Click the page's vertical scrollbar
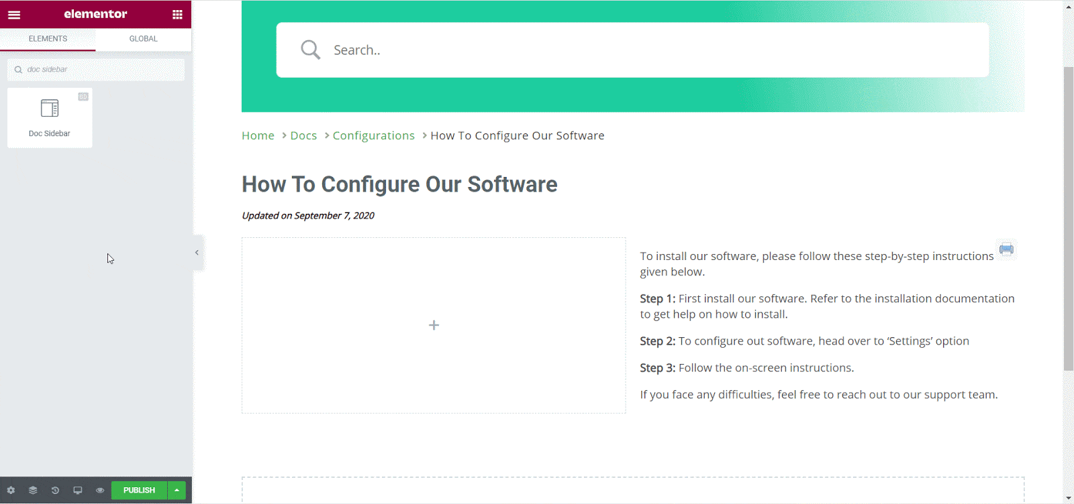Screen dimensions: 1074x504 (1069, 218)
